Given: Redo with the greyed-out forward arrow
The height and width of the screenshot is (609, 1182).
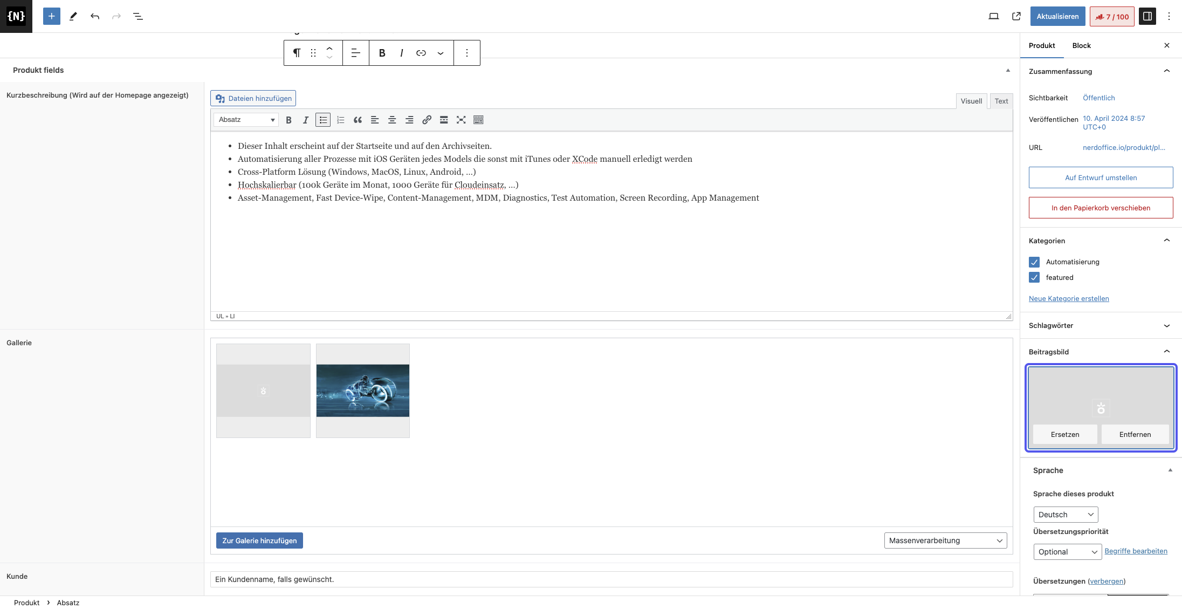Looking at the screenshot, I should point(116,16).
